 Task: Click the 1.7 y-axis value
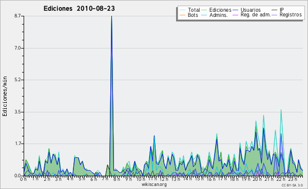tap(17, 144)
